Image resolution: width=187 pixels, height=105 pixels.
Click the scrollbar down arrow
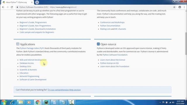(x=186, y=99)
